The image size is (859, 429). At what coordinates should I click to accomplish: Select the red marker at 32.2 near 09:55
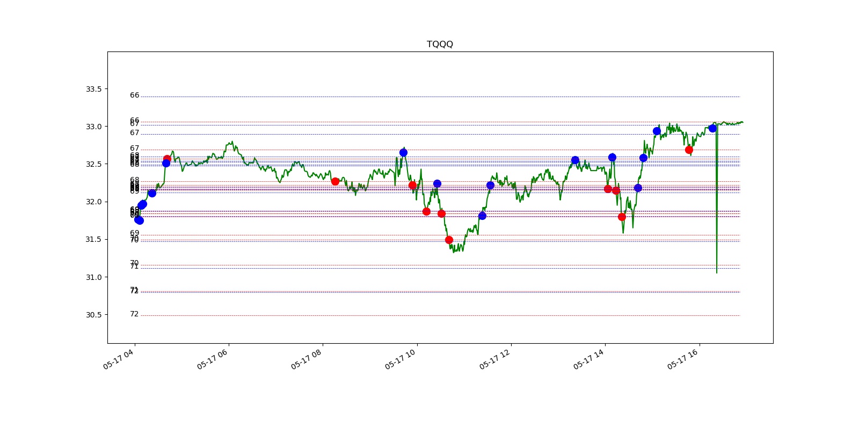[x=412, y=185]
